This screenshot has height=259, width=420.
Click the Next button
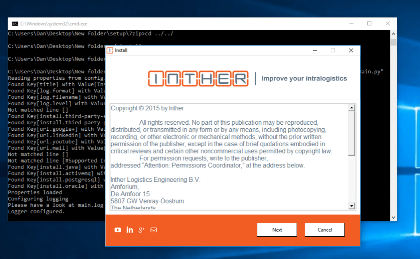click(x=277, y=230)
